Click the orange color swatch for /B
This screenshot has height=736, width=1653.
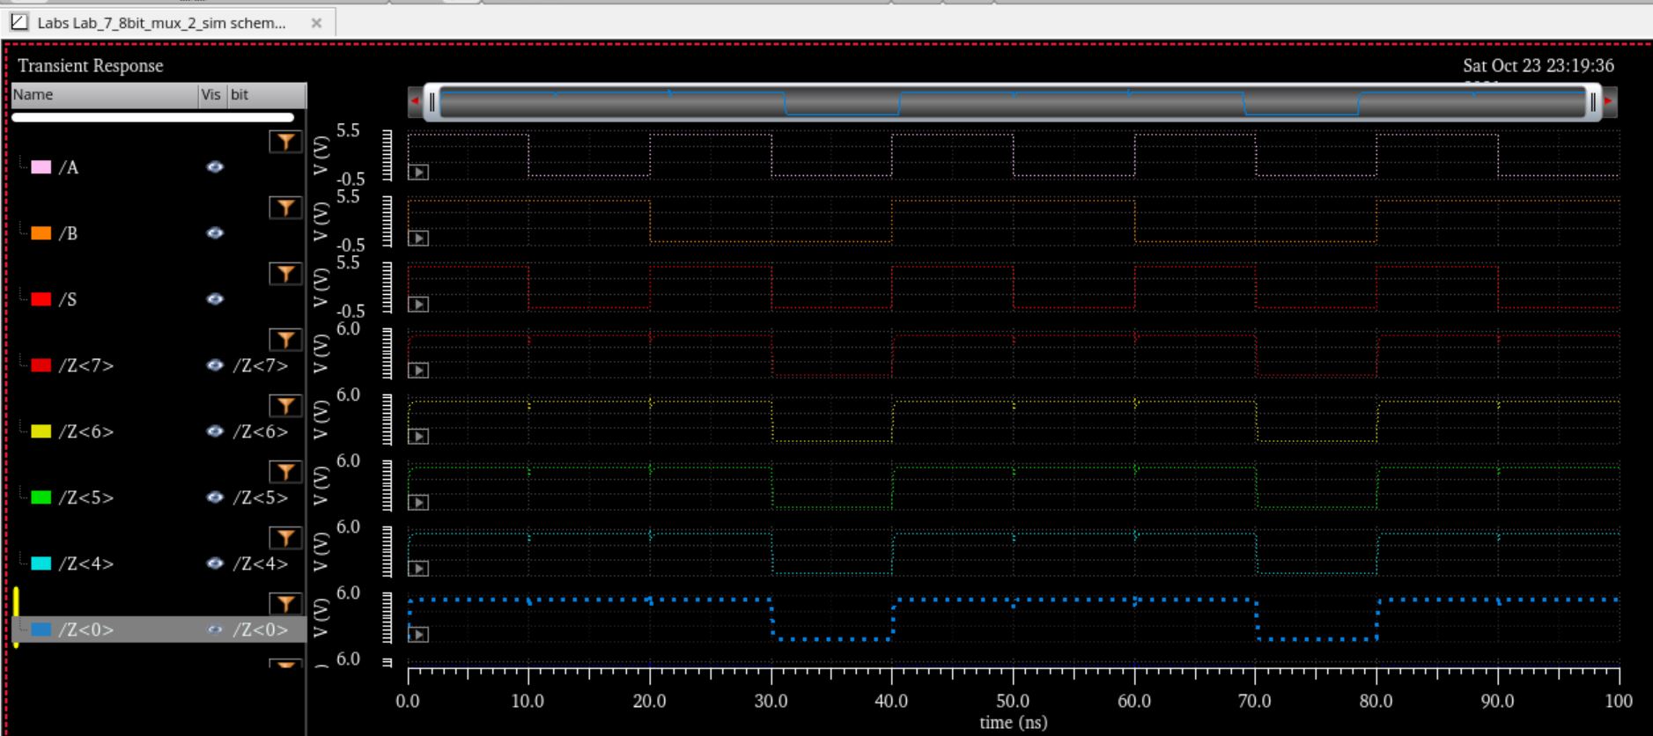[41, 233]
